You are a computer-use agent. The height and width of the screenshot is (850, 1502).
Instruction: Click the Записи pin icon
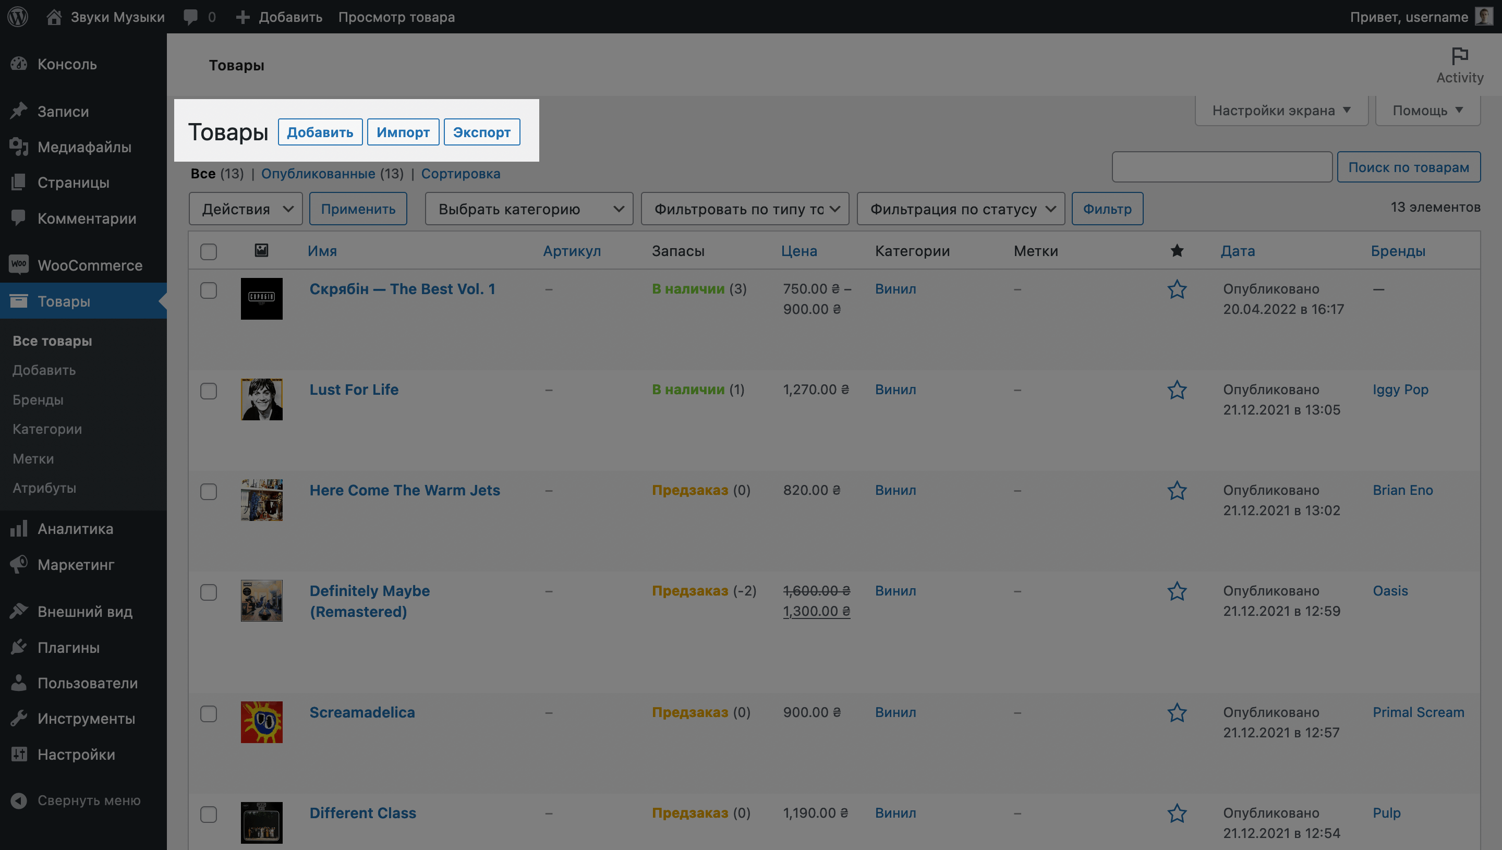(19, 111)
